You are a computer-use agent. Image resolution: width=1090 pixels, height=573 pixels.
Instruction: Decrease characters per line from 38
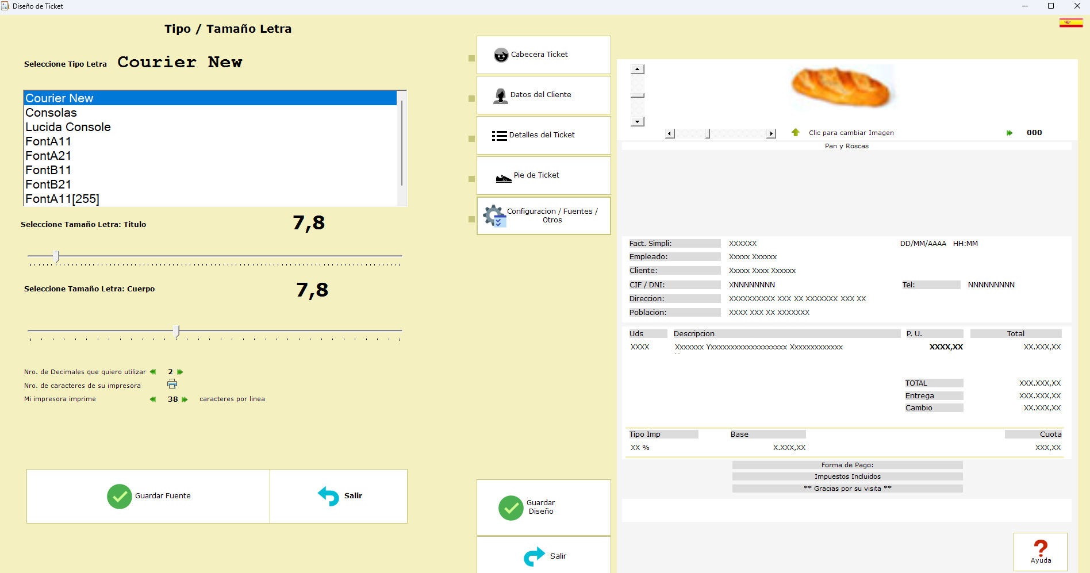(x=153, y=399)
